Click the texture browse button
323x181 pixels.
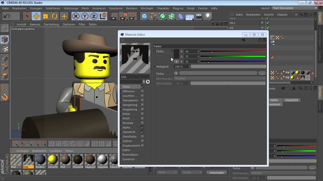(262, 73)
